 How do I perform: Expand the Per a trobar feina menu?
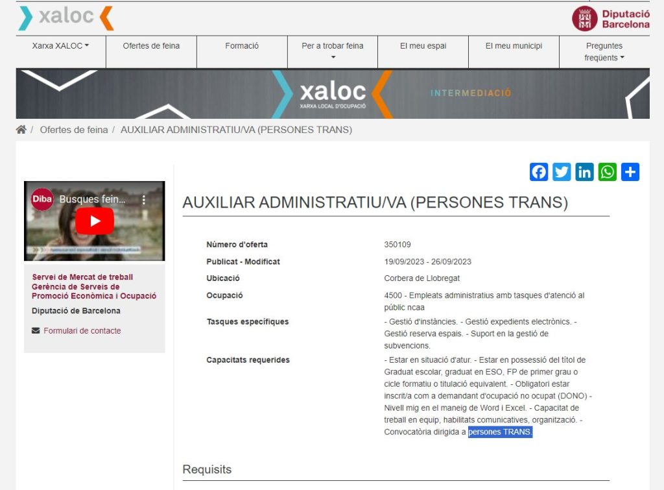[333, 51]
